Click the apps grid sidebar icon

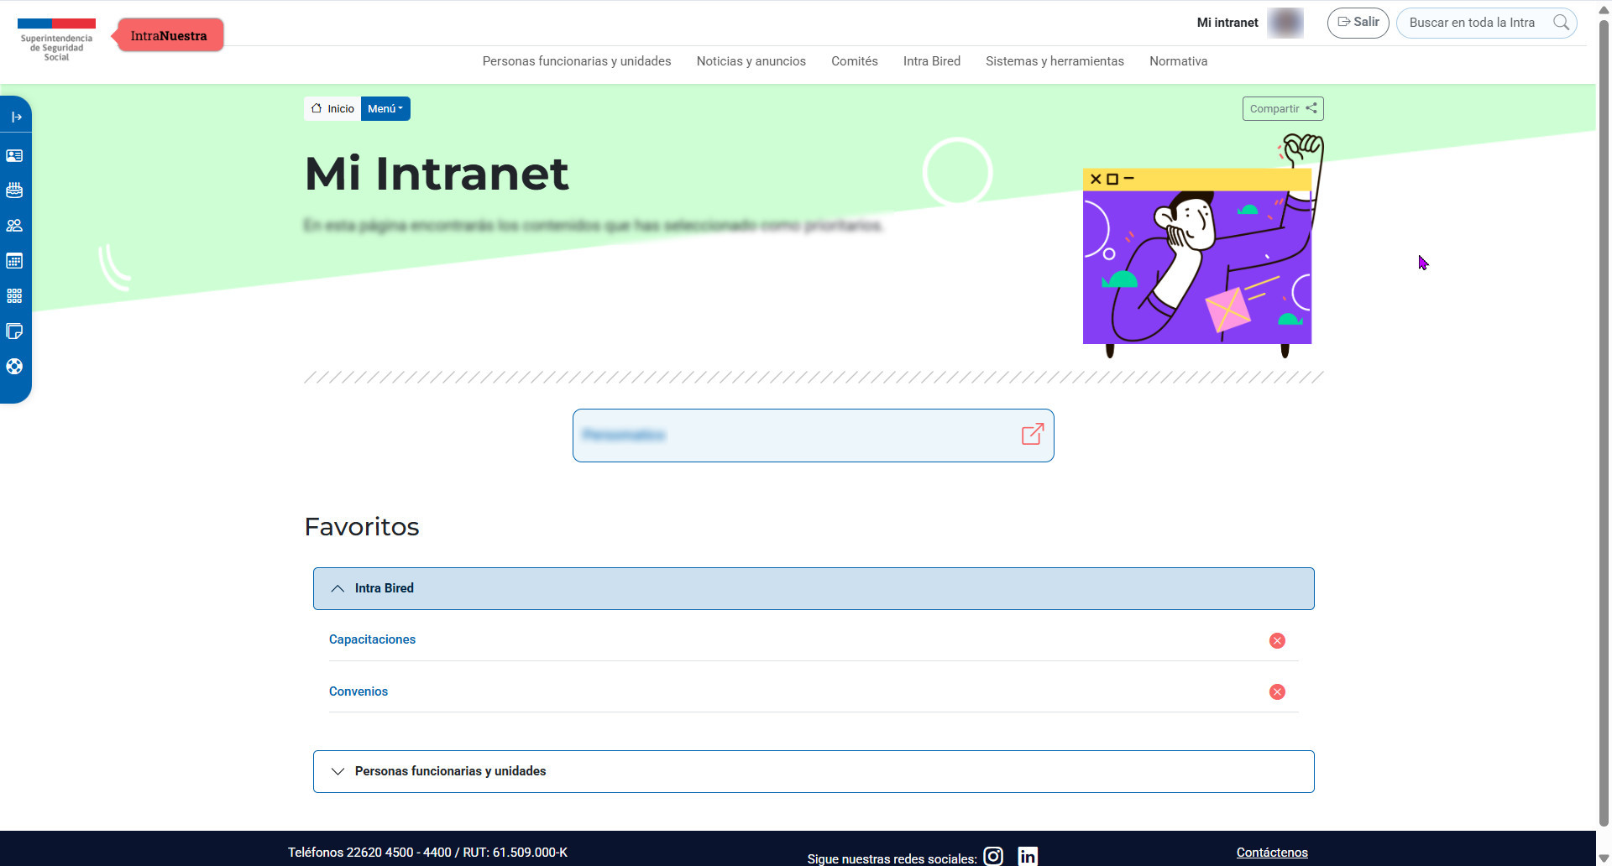tap(14, 296)
